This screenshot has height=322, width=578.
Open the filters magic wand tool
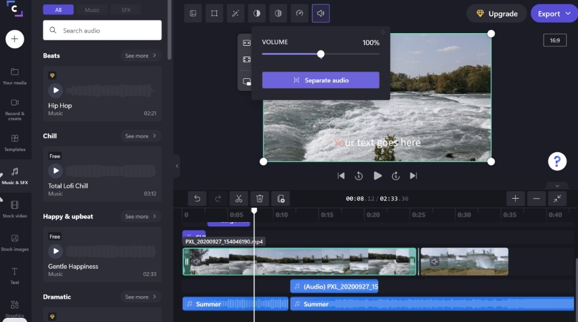point(235,14)
